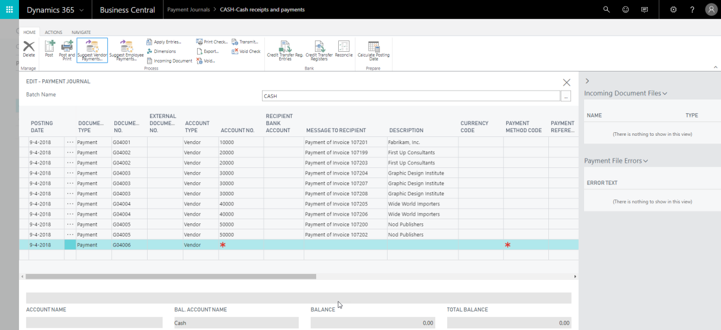Click Void Check in the ribbon

[246, 51]
